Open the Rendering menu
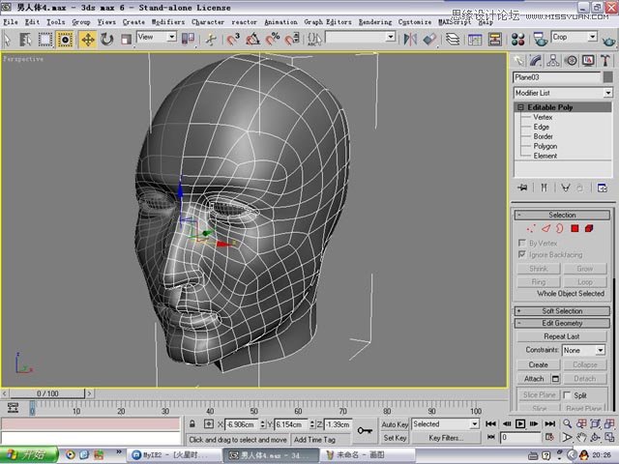Viewport: 619px width, 464px height. (375, 21)
